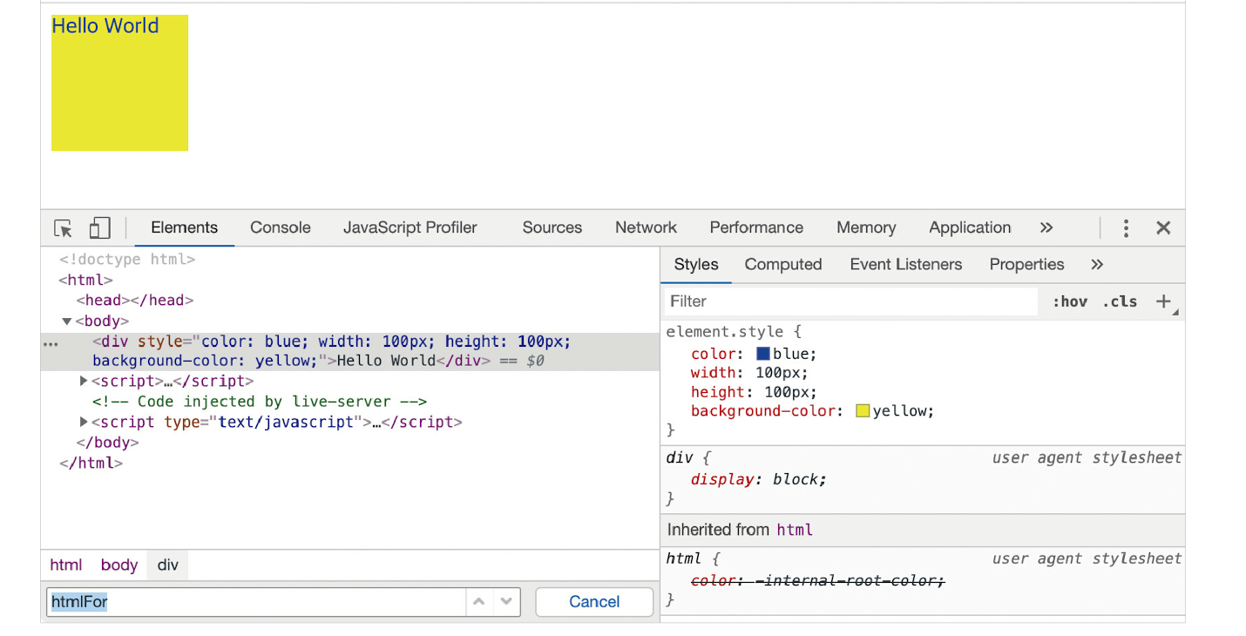The height and width of the screenshot is (636, 1246).
Task: Focus the htmlFor search field
Action: click(x=257, y=602)
